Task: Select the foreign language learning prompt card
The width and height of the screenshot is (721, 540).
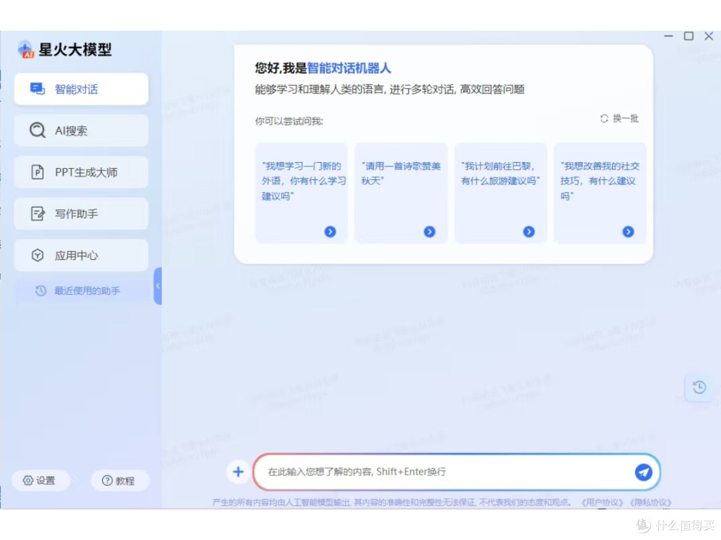Action: (x=301, y=193)
